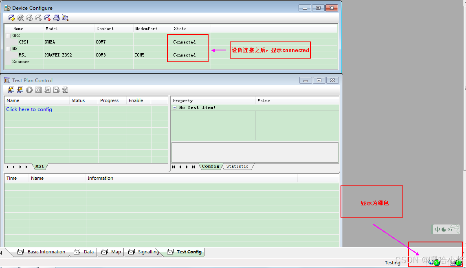
Task: Click the red-dot record device icon
Action: click(x=47, y=17)
